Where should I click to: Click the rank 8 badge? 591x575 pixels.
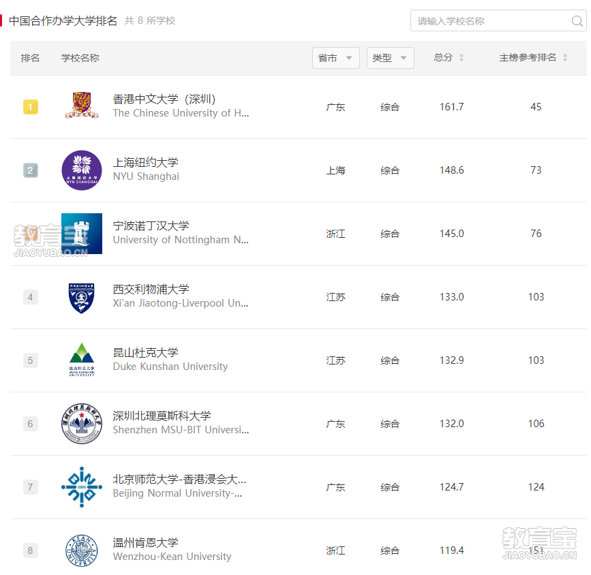tap(31, 550)
